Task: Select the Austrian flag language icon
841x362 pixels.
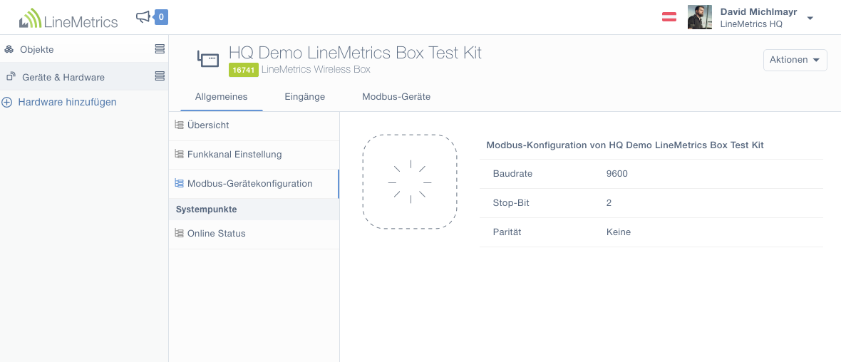Action: (x=669, y=16)
